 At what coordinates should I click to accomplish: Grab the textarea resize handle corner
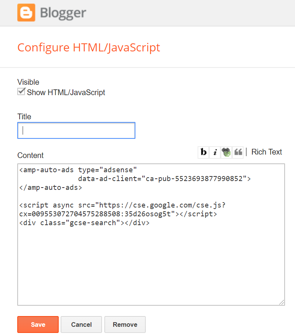pyautogui.click(x=282, y=302)
